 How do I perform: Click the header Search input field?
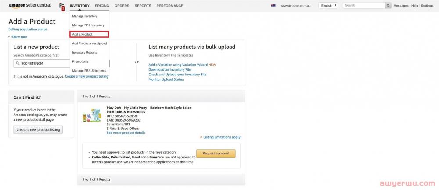tap(363, 6)
